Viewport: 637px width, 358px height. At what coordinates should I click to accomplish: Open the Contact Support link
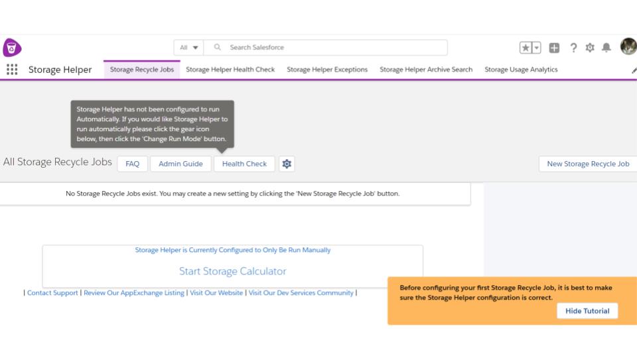click(52, 292)
